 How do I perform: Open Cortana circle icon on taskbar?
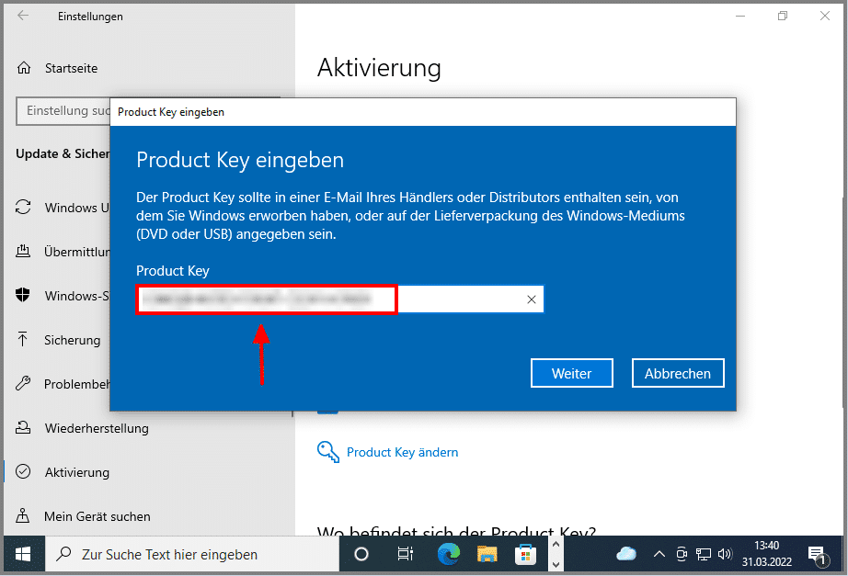point(361,554)
